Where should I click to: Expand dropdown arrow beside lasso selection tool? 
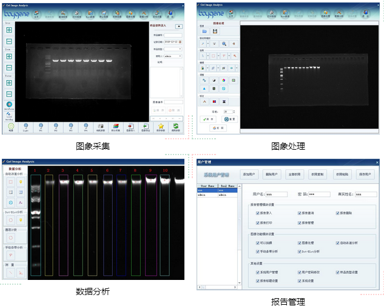(x=229, y=56)
